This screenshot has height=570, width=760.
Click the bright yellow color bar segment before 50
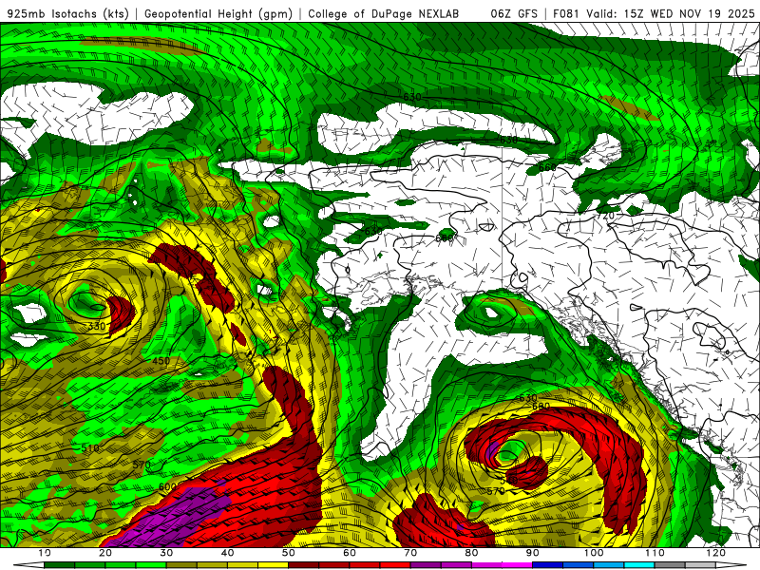coord(273,565)
